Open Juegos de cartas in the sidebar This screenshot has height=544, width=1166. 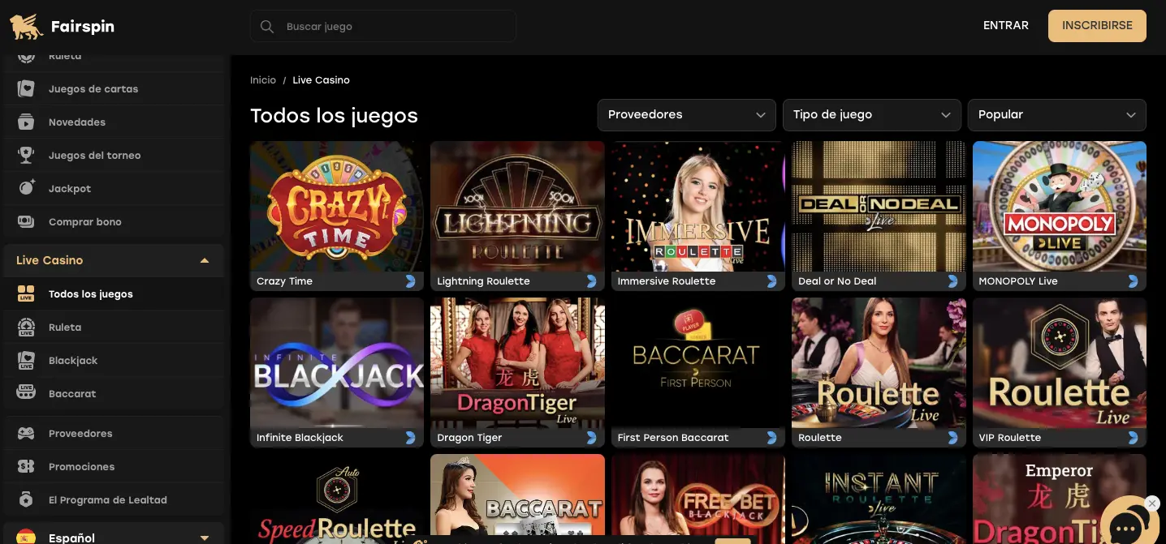(x=114, y=89)
